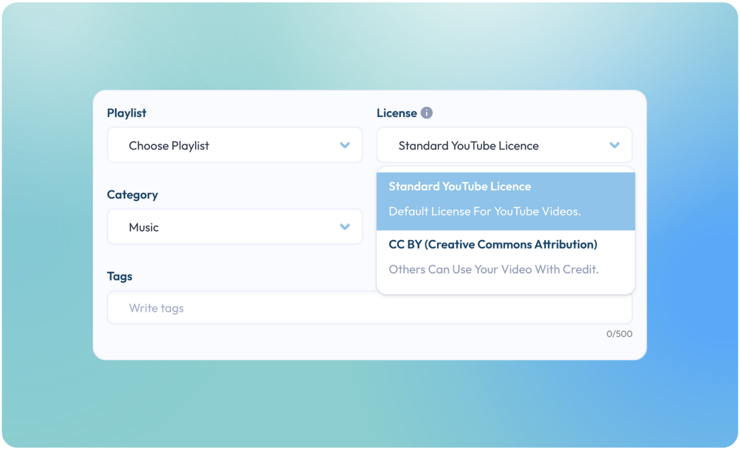The width and height of the screenshot is (740, 450).
Task: Expand the Choose Playlist chevron arrow
Action: (x=344, y=145)
